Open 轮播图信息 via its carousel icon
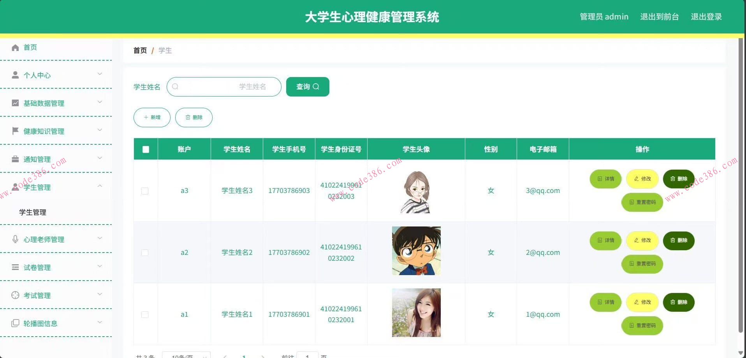The width and height of the screenshot is (746, 358). coord(15,323)
